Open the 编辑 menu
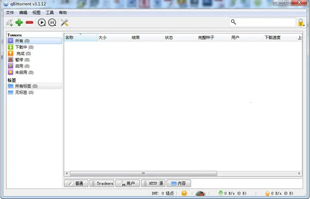Image resolution: width=310 pixels, height=199 pixels. click(x=23, y=13)
